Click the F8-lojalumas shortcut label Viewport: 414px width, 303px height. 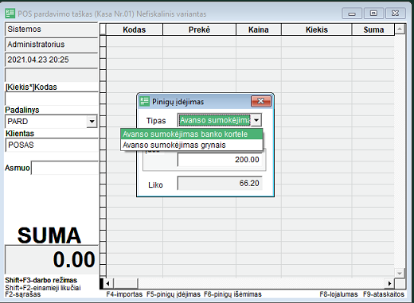click(338, 294)
